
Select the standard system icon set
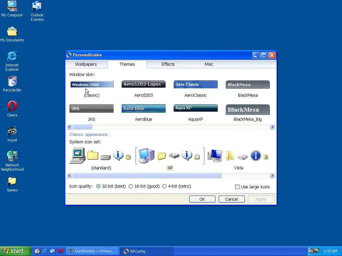(101, 159)
